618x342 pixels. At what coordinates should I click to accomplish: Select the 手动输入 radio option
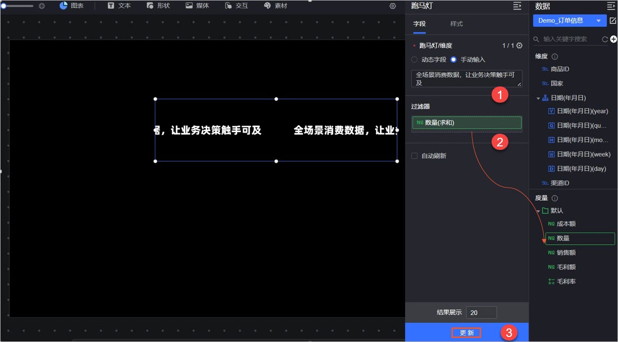click(x=454, y=59)
